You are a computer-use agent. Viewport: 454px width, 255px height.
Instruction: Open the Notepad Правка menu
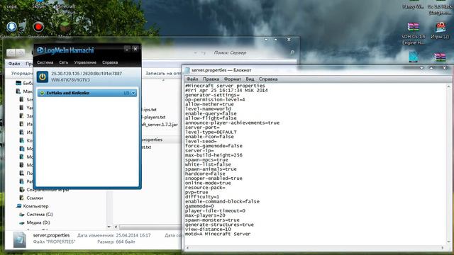pos(211,79)
